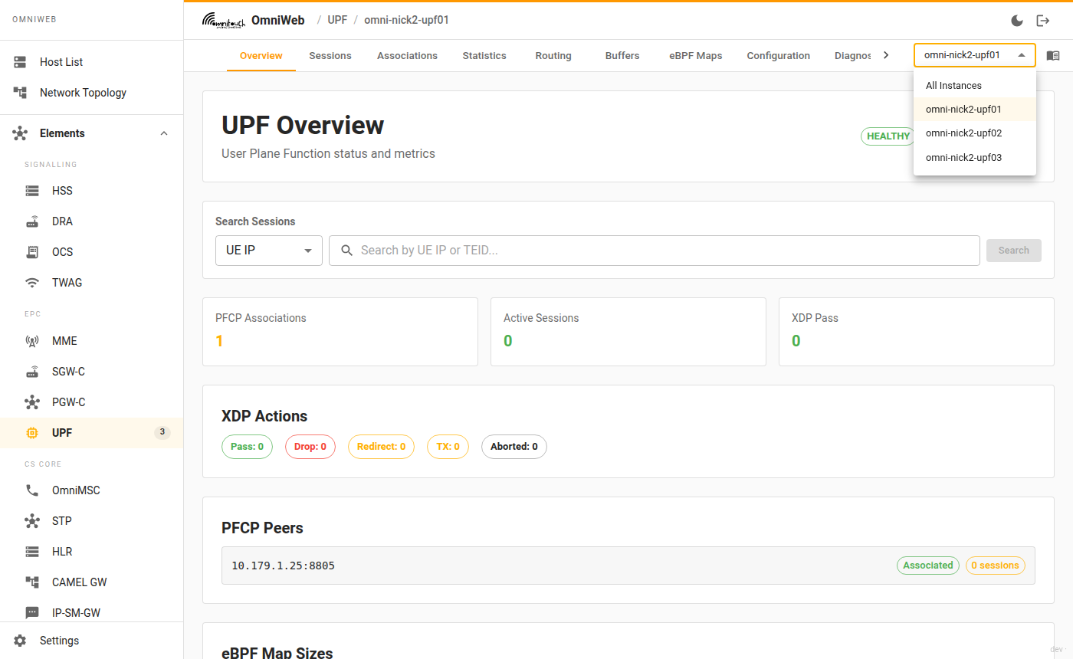Open the eBPF Maps tab
Viewport: 1073px width, 659px height.
696,56
